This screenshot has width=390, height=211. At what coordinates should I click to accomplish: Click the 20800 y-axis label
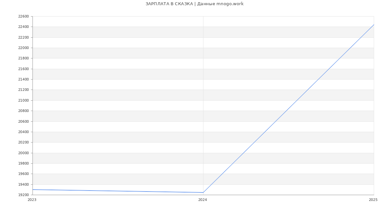(23, 111)
